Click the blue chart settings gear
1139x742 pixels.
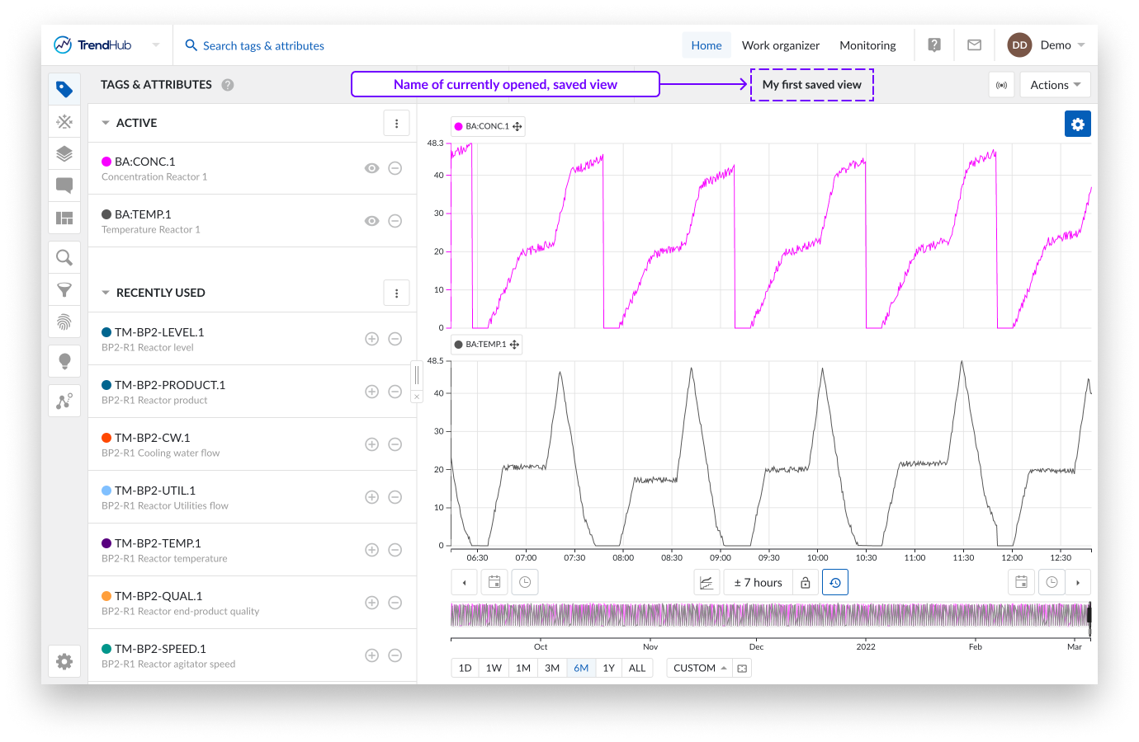(1077, 124)
